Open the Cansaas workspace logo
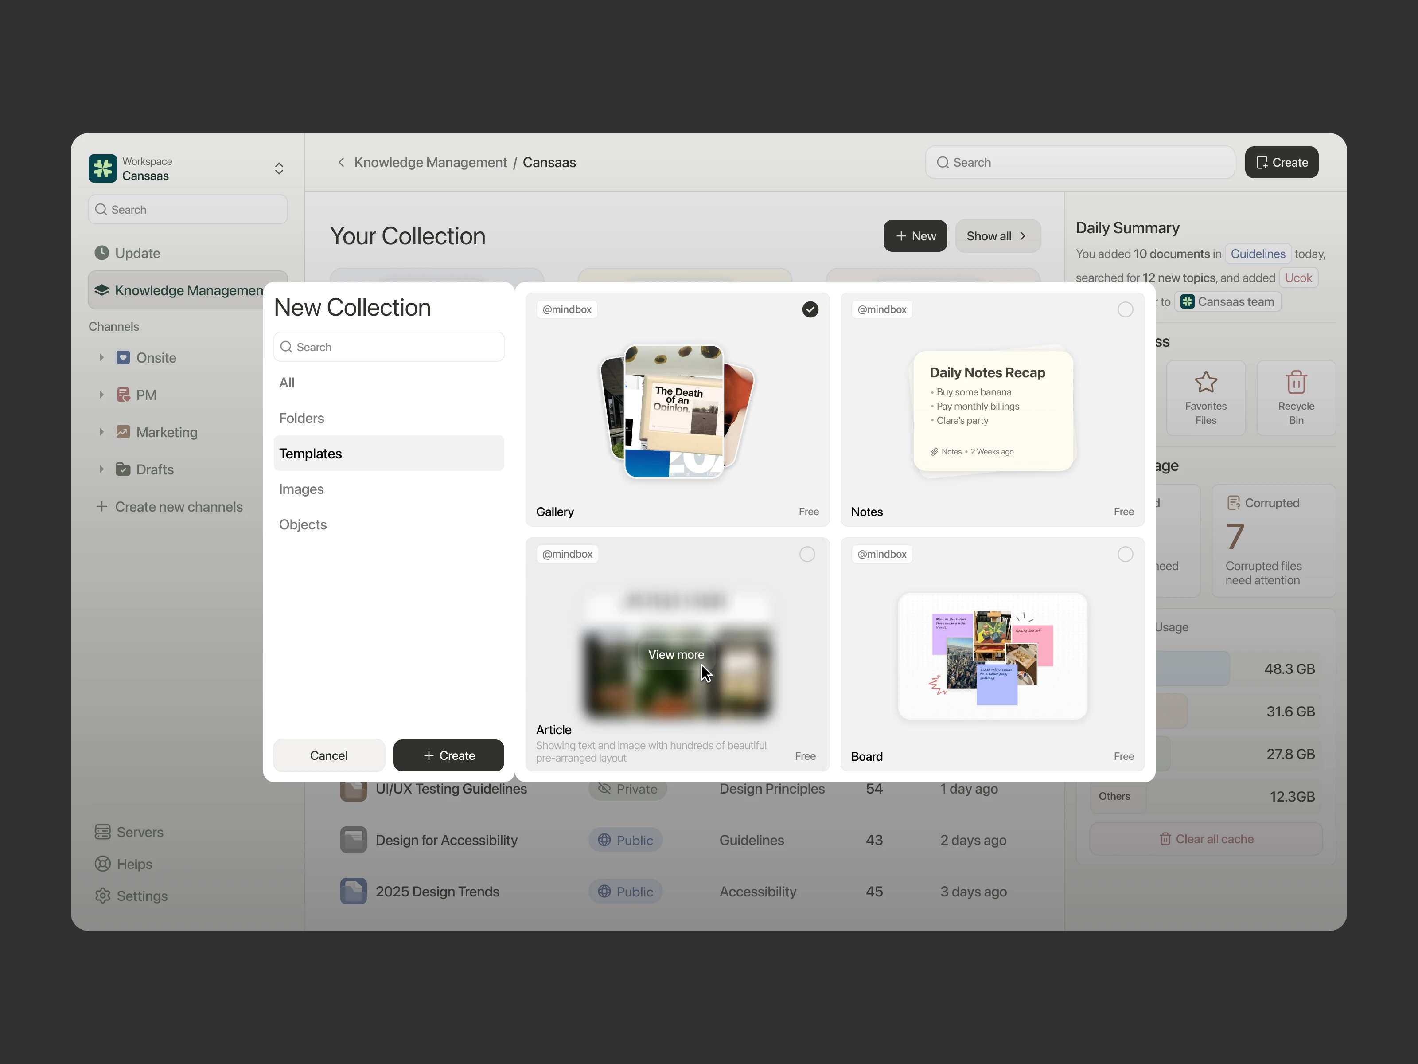 tap(102, 168)
